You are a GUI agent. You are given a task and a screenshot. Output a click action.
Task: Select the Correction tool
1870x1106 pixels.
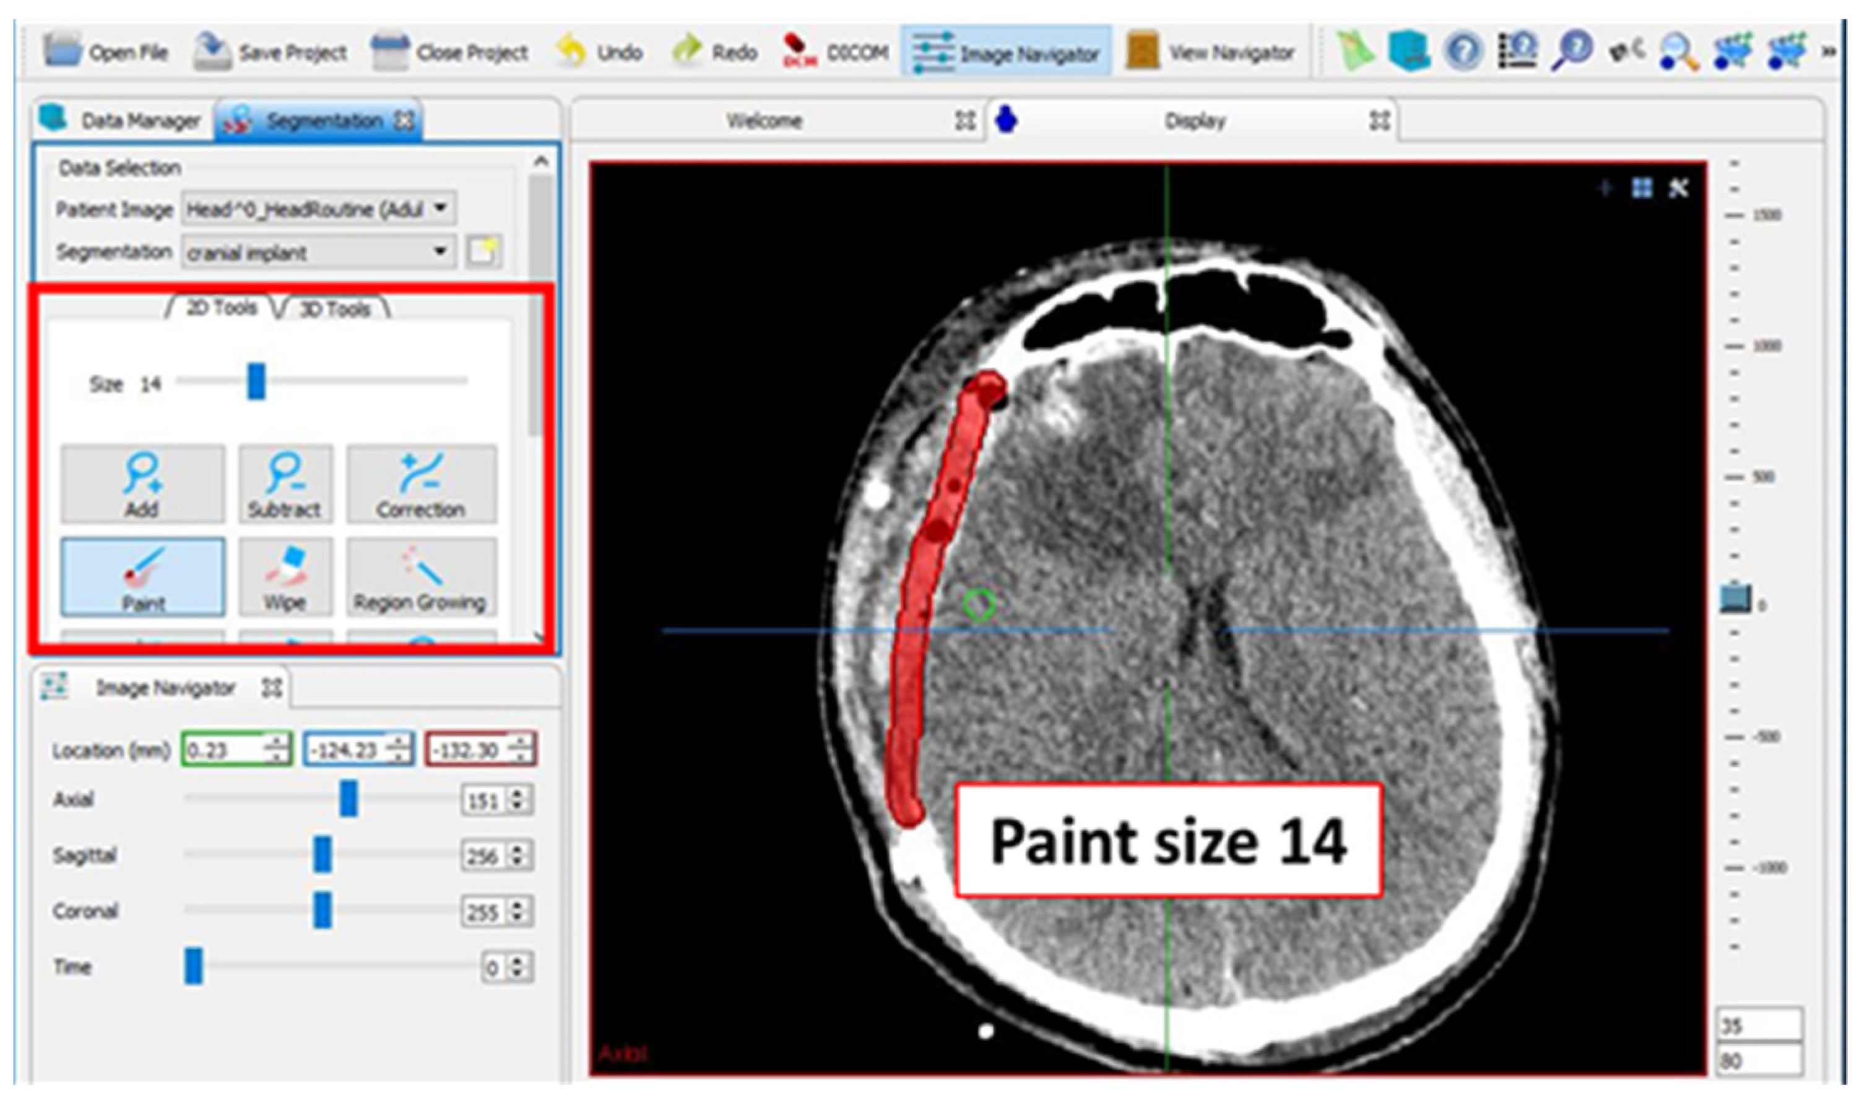pyautogui.click(x=420, y=485)
